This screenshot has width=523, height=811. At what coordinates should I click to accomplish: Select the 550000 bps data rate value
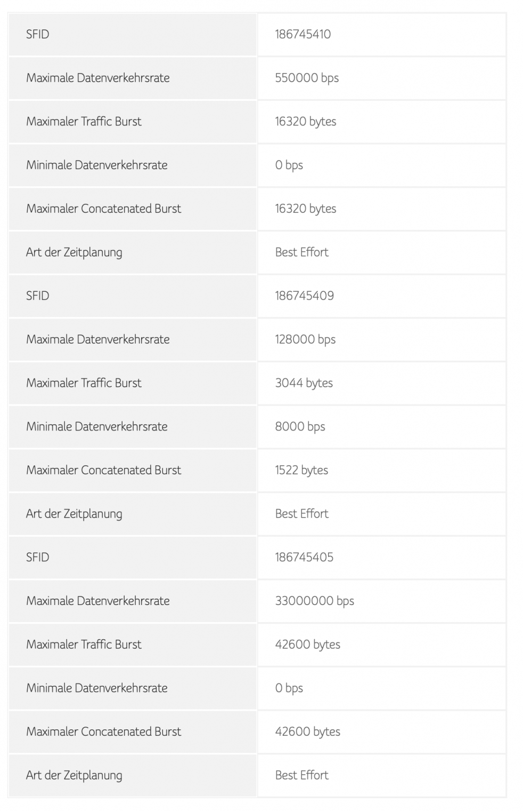(307, 78)
